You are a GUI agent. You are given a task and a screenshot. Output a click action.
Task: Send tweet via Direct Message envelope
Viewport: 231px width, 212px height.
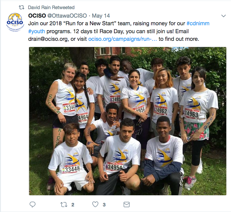(x=126, y=204)
